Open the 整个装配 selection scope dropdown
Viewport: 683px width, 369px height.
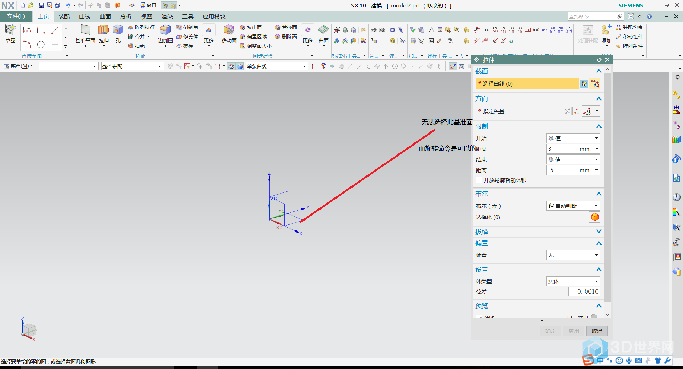coord(132,66)
